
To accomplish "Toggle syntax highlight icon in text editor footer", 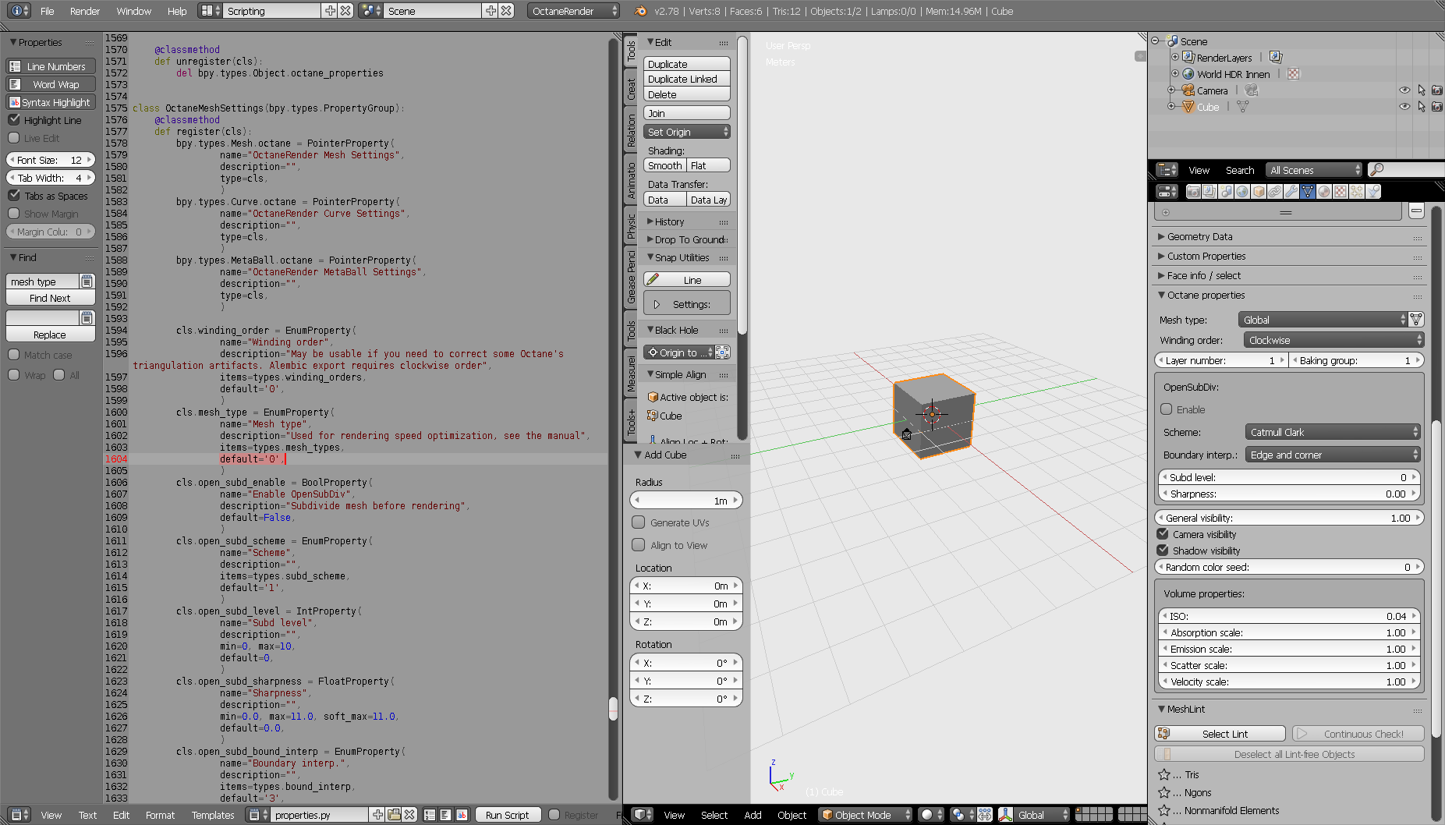I will point(462,814).
